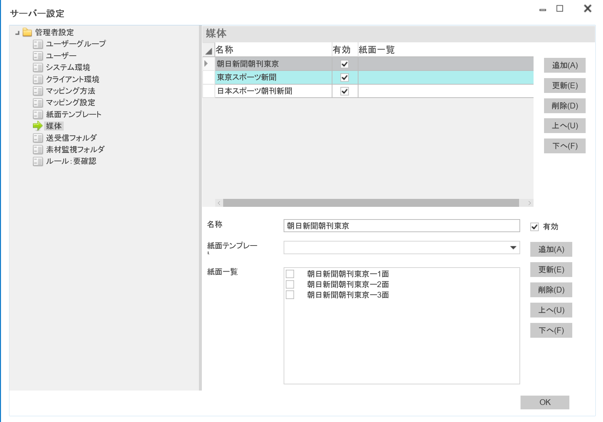603x422 pixels.
Task: Click upper 上へ(U) button beside media grid
Action: click(x=565, y=126)
